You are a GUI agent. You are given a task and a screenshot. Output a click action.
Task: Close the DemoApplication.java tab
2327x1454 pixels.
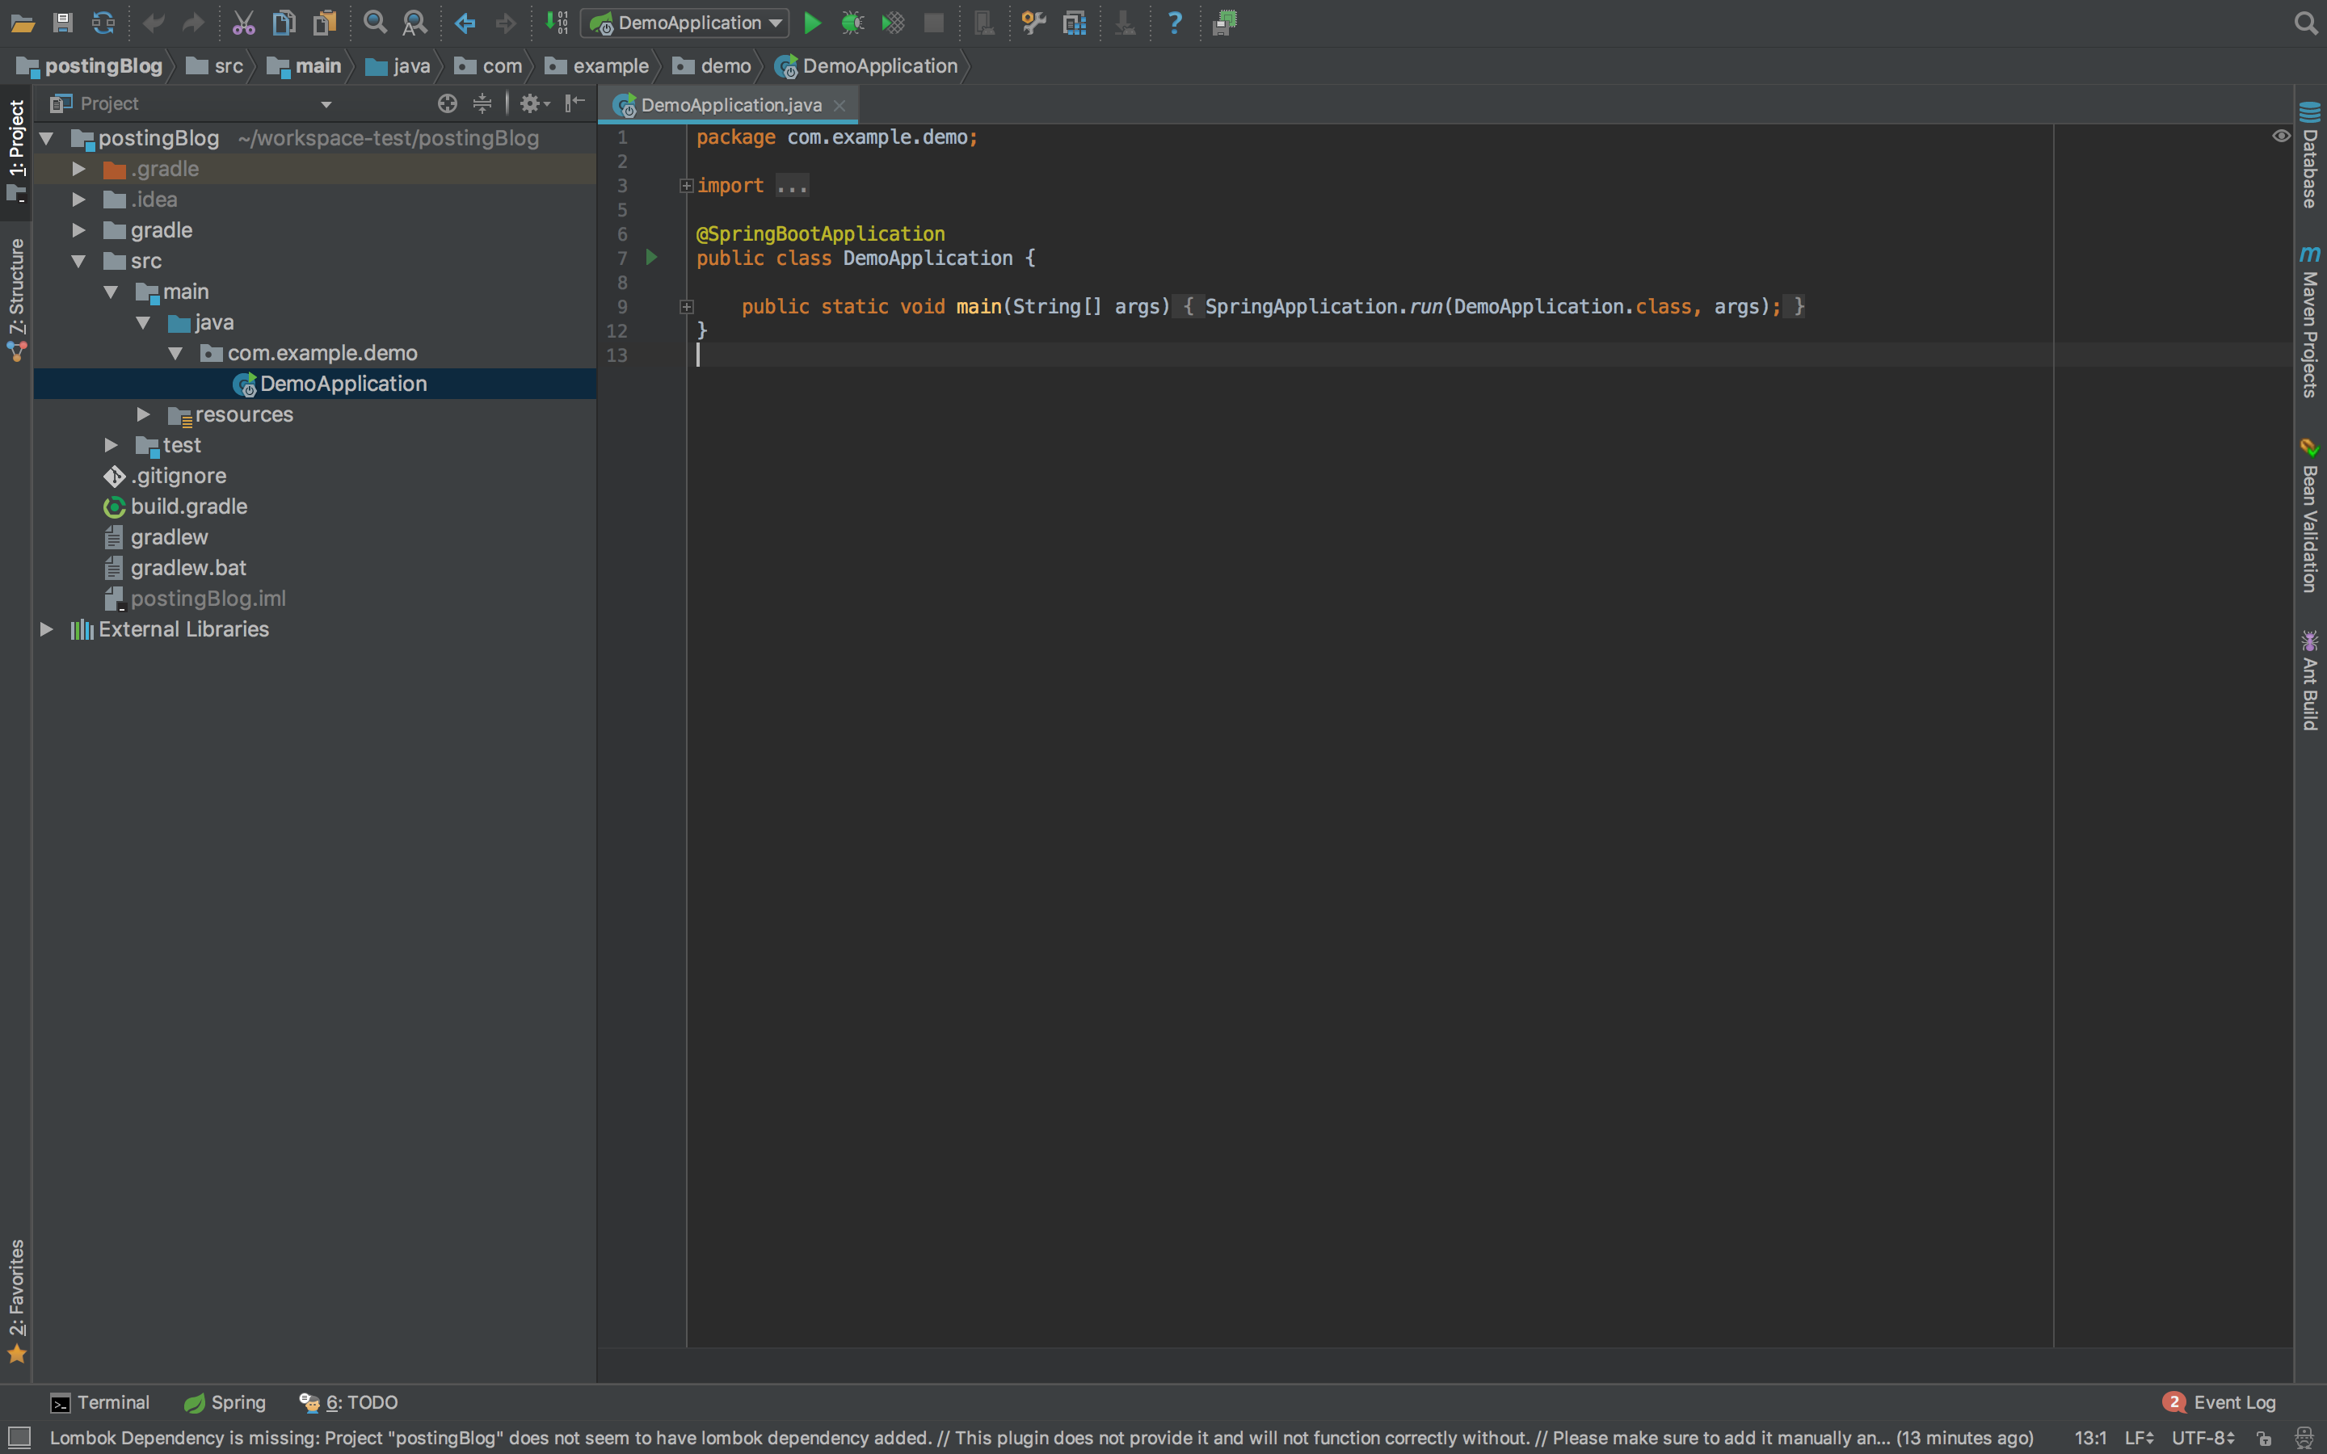(839, 105)
